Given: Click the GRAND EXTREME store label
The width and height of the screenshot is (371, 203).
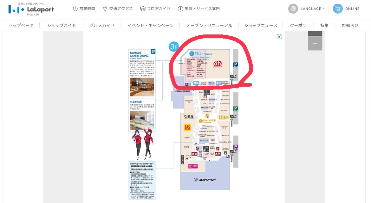Looking at the screenshot, I should 204,83.
